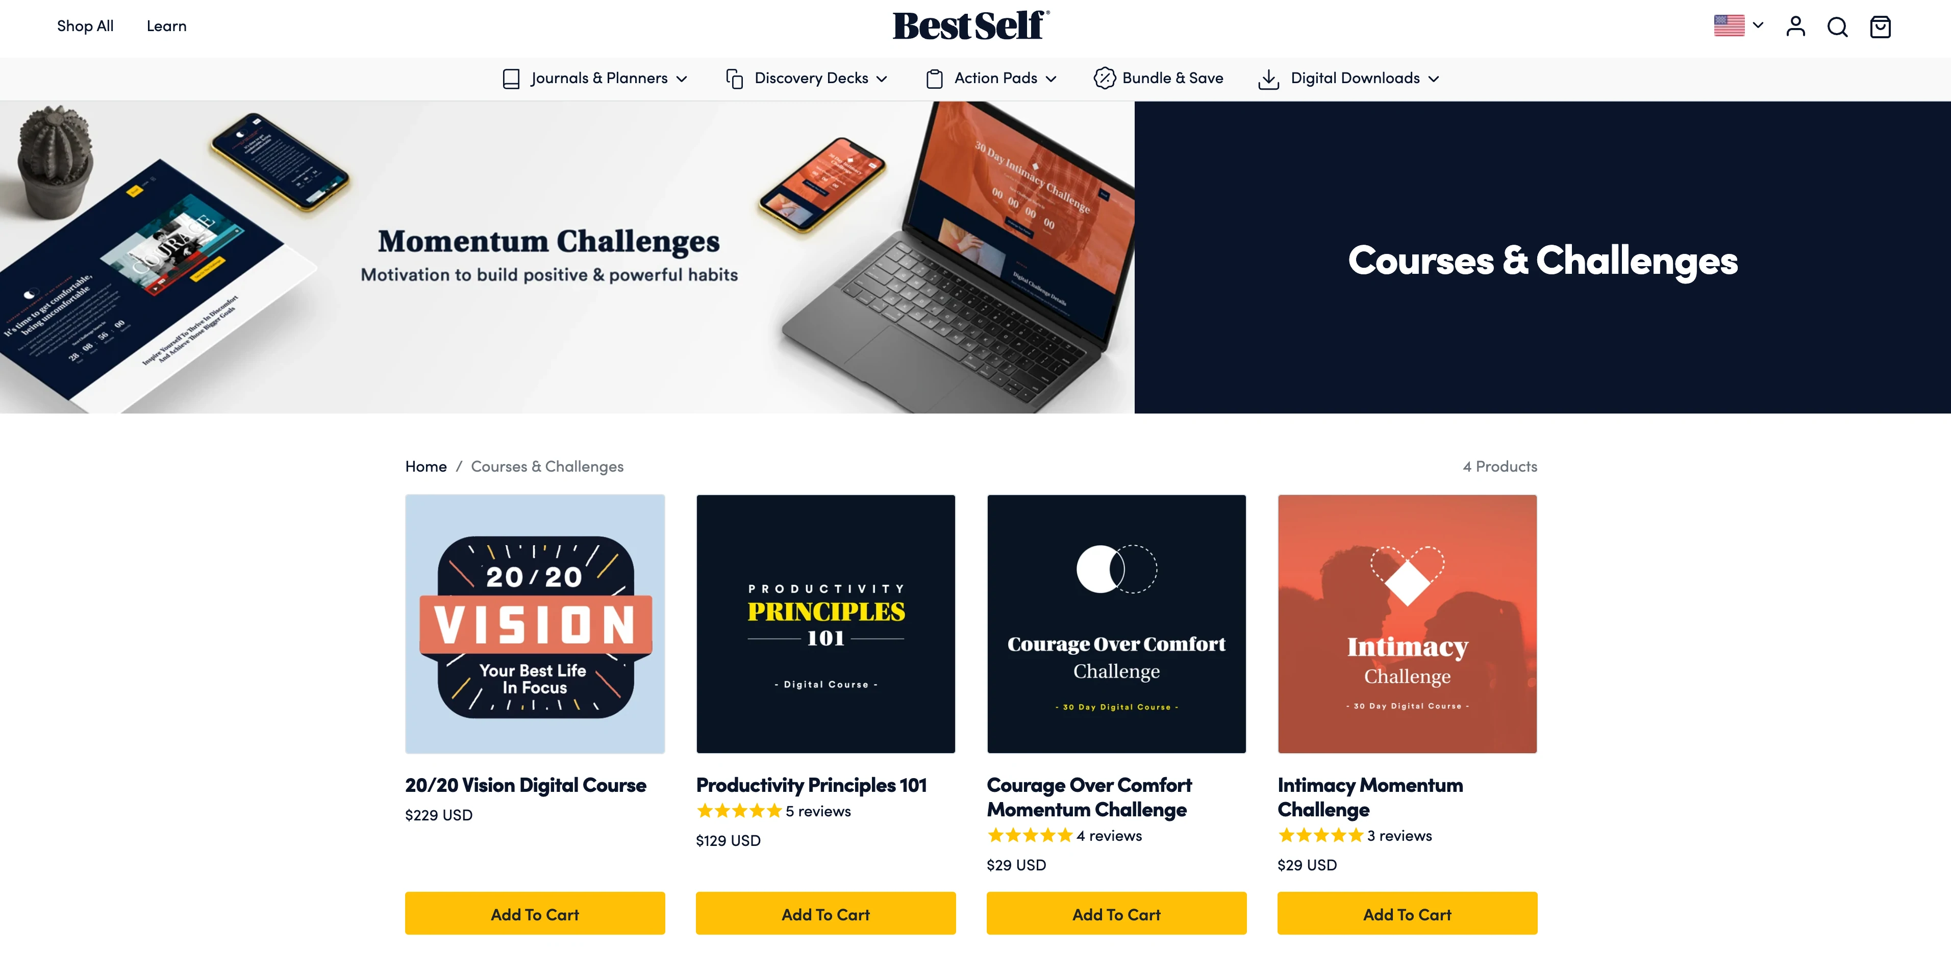Add Productivity Principles 101 to cart
Screen dimensions: 1951x979
coord(826,913)
